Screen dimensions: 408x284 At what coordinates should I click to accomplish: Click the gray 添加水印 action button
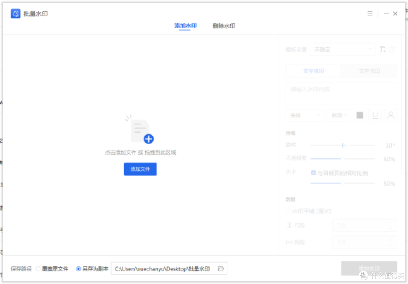[x=369, y=269]
